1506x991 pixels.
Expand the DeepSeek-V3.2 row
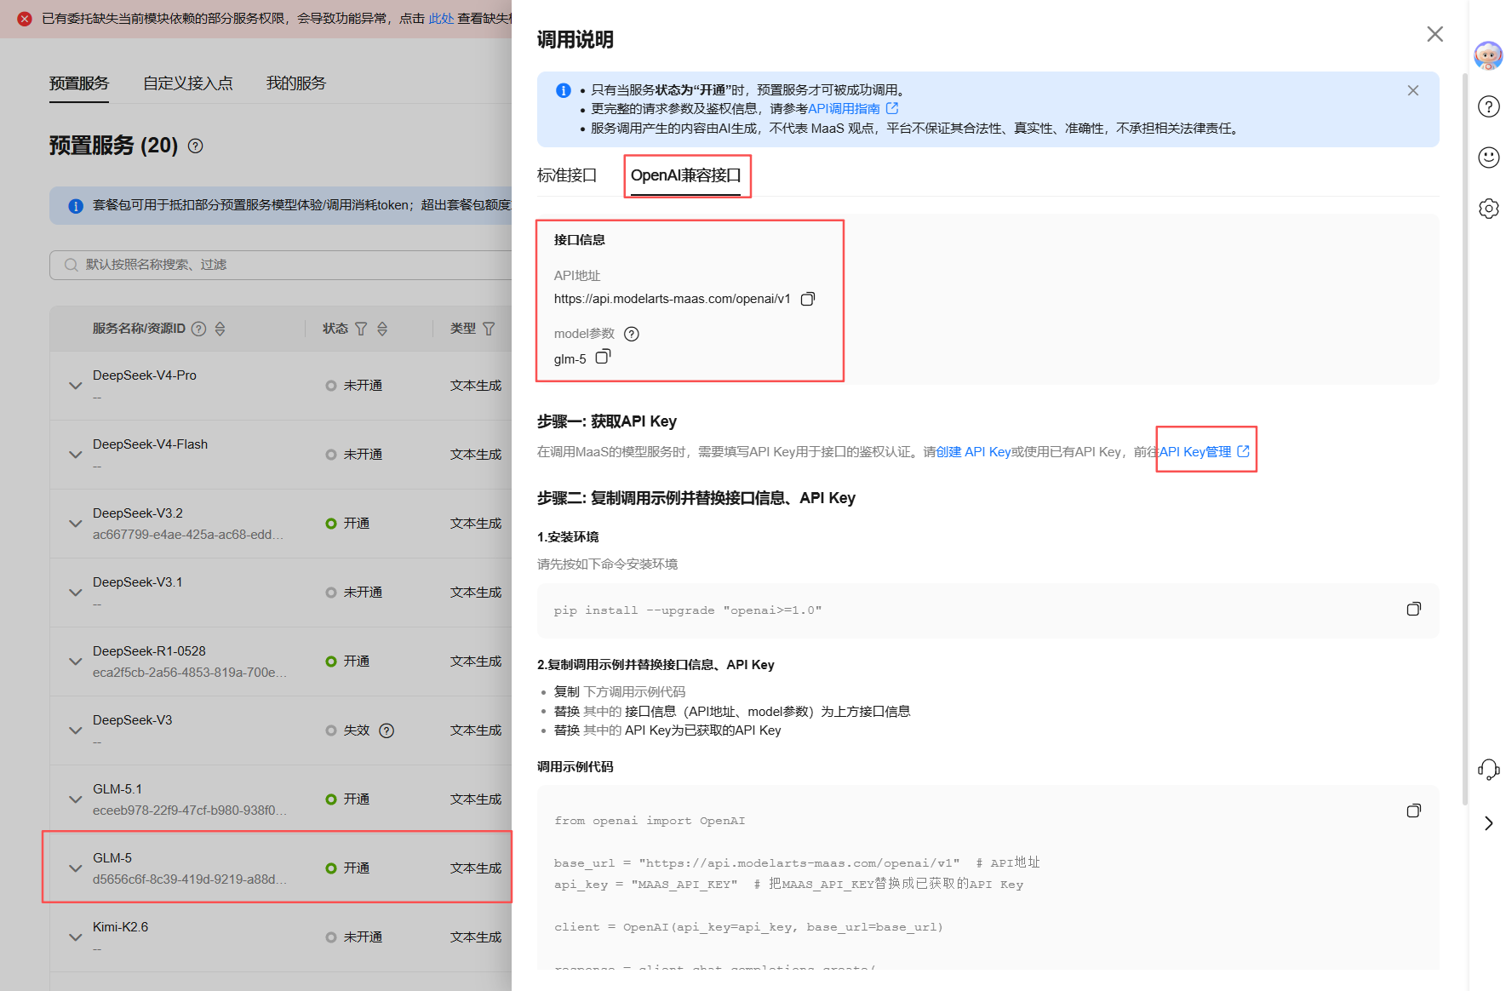76,524
